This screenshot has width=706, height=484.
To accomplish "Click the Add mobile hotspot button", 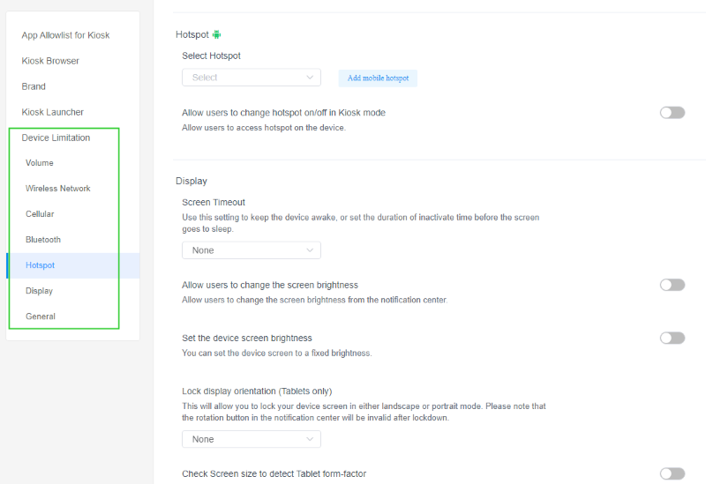I will click(378, 78).
